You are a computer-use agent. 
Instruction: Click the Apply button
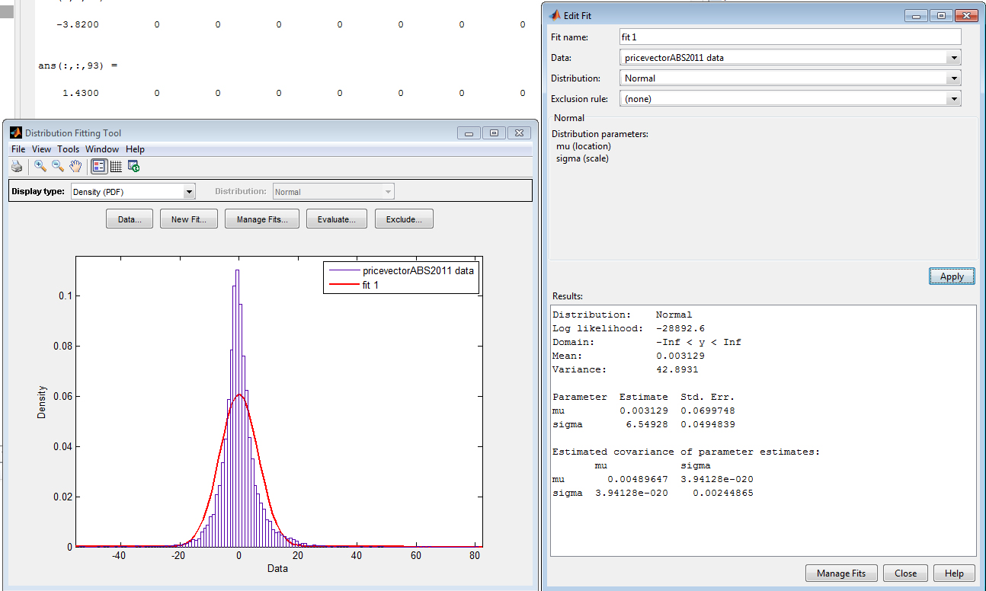coord(952,276)
